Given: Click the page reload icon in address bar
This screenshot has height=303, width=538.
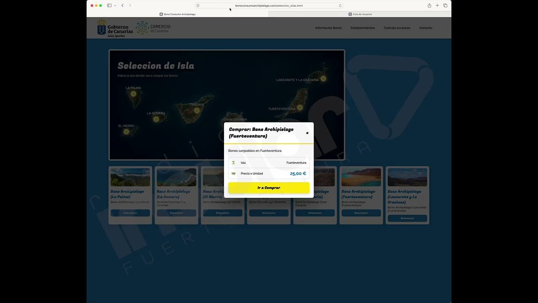Looking at the screenshot, I should pos(340,5).
